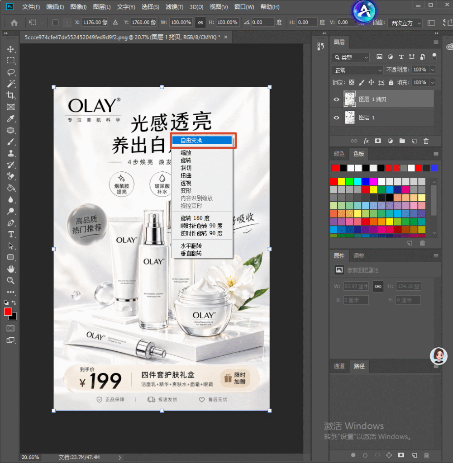
Task: Choose 自由变换 from context menu
Action: (x=202, y=140)
